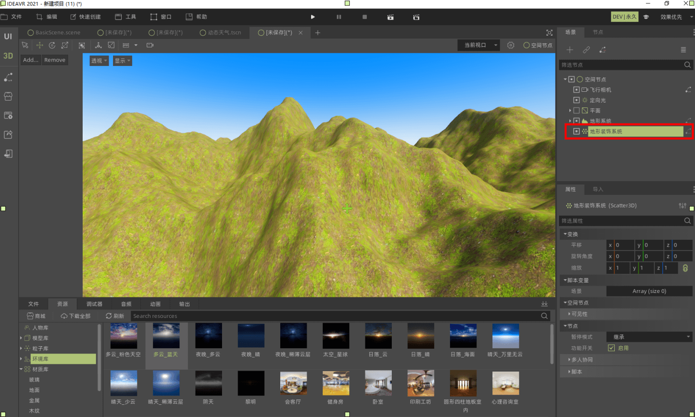Image resolution: width=695 pixels, height=417 pixels.
Task: Click the store icon in left sidebar
Action: click(8, 96)
